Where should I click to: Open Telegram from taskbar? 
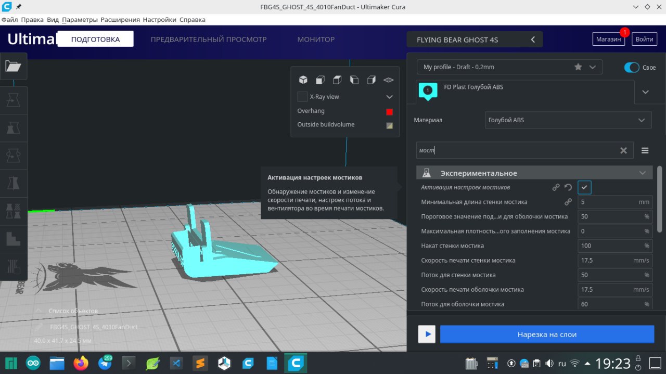pyautogui.click(x=105, y=363)
